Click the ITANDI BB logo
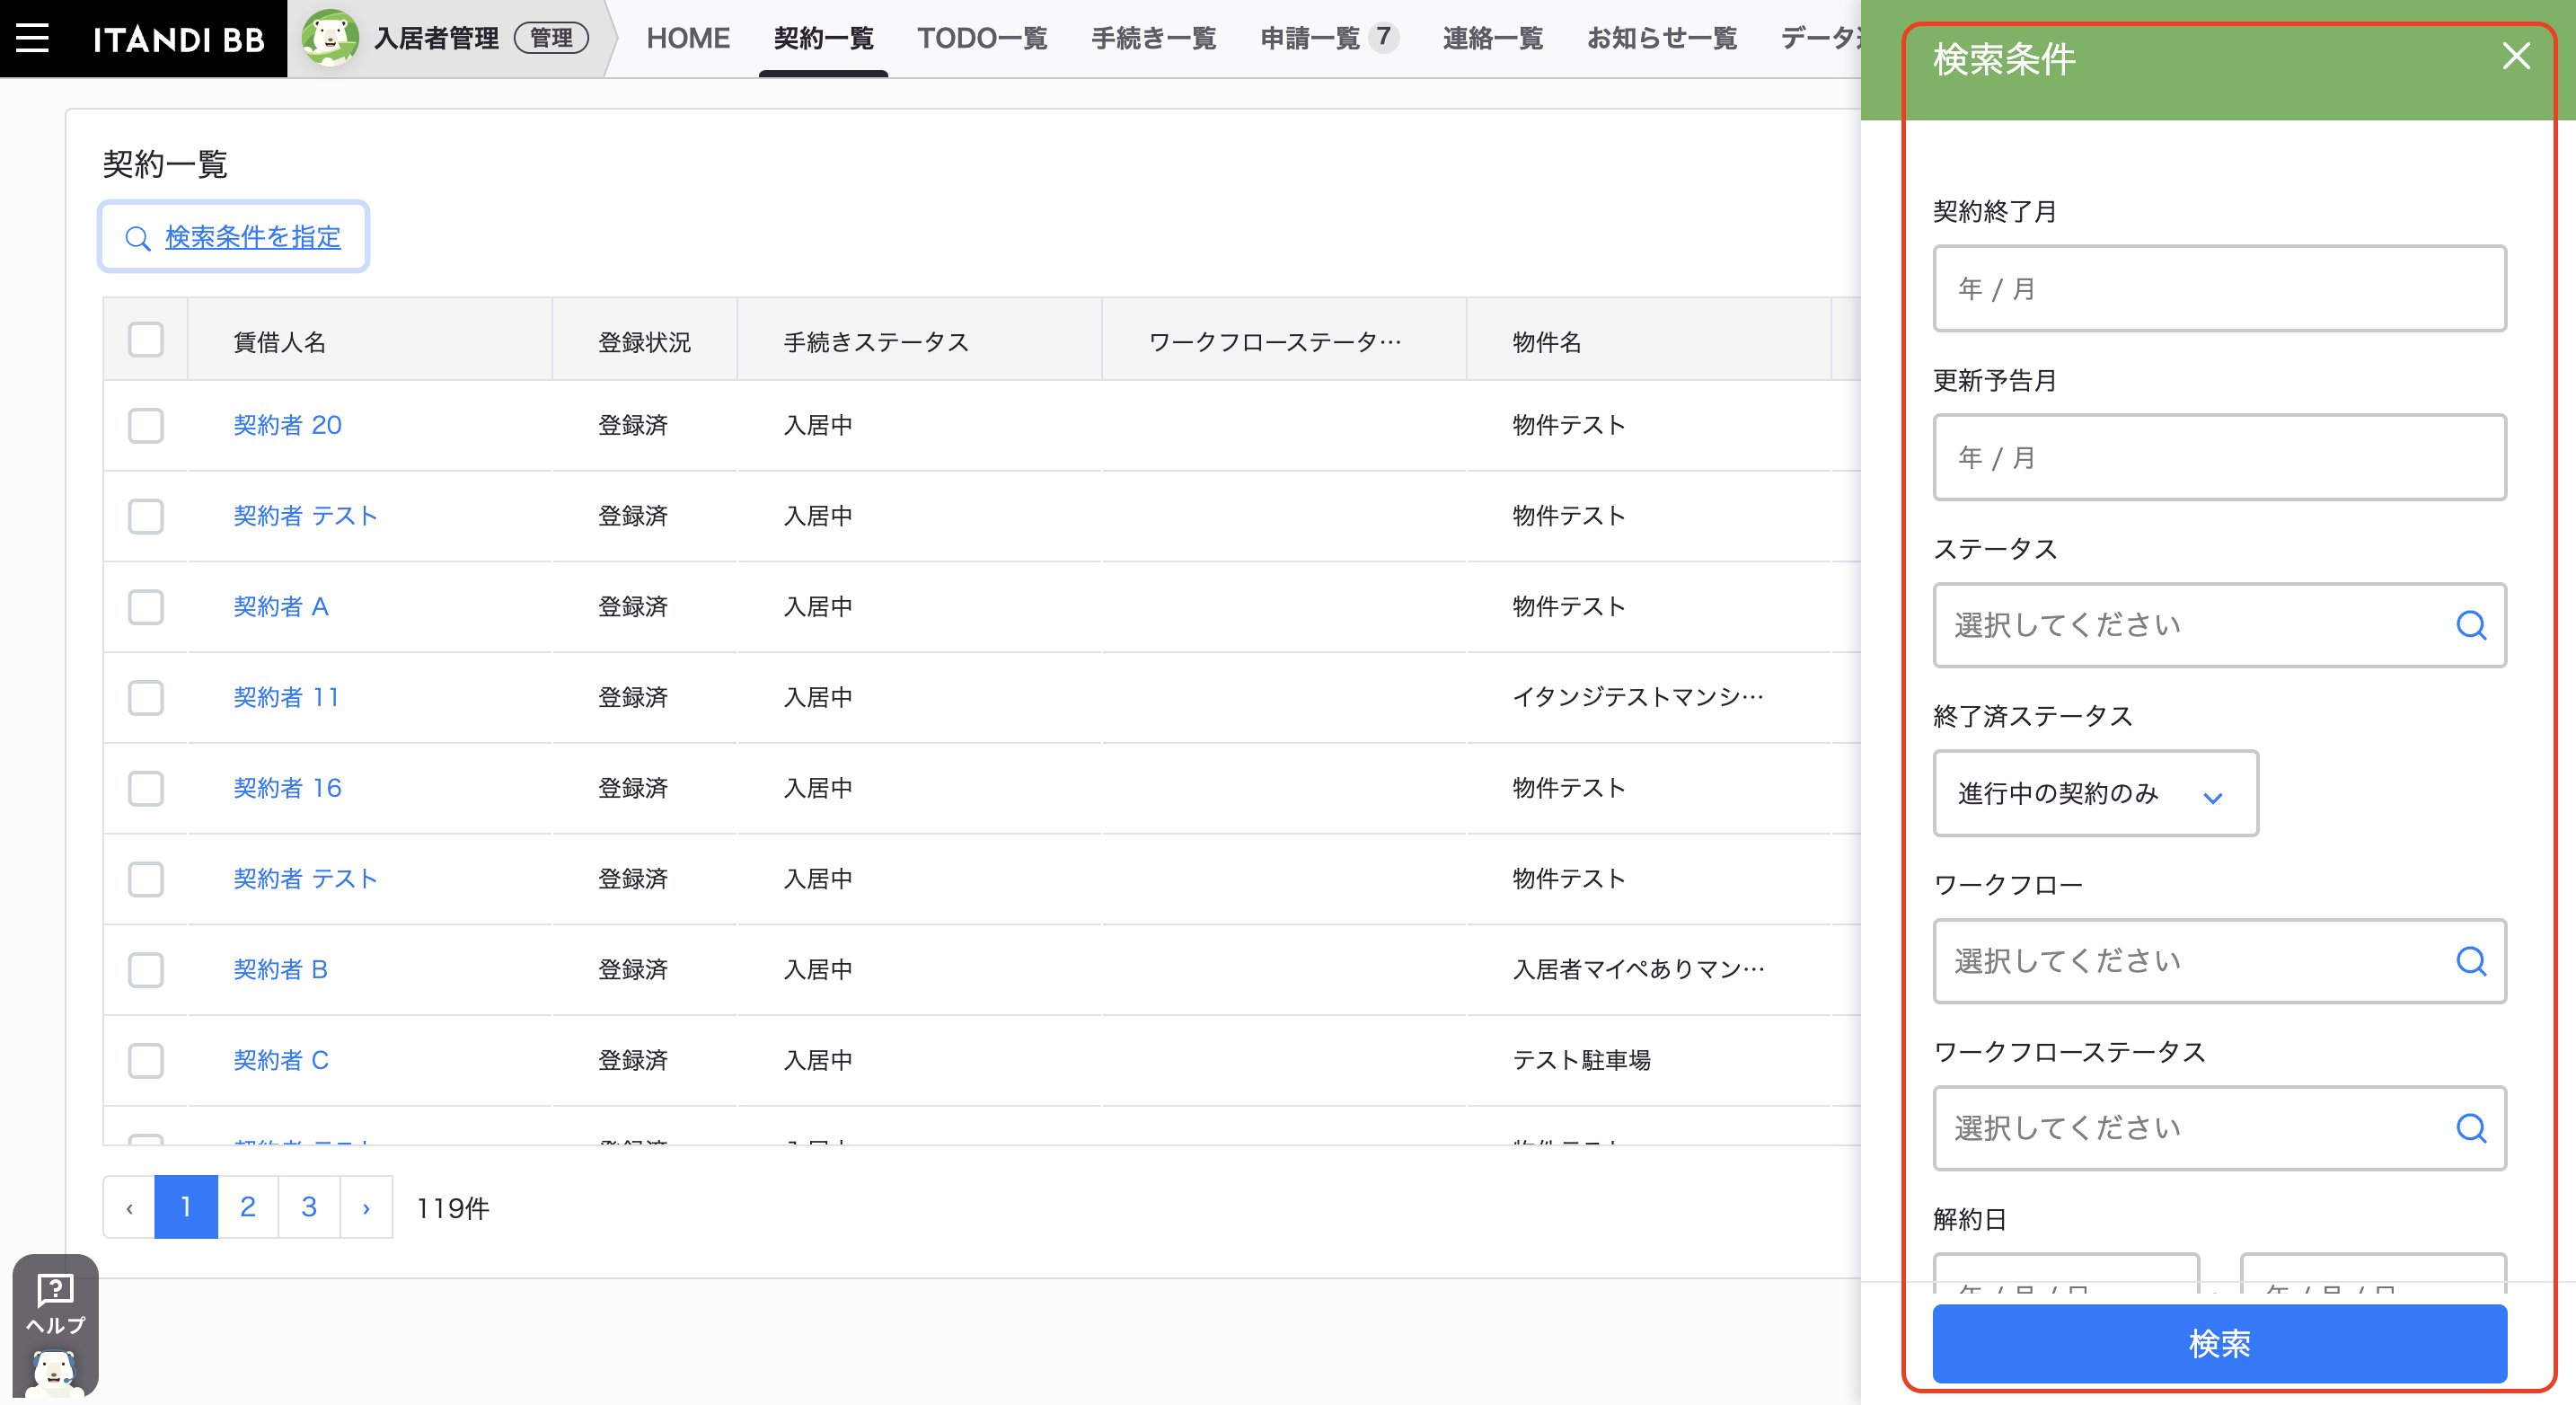 click(x=179, y=39)
